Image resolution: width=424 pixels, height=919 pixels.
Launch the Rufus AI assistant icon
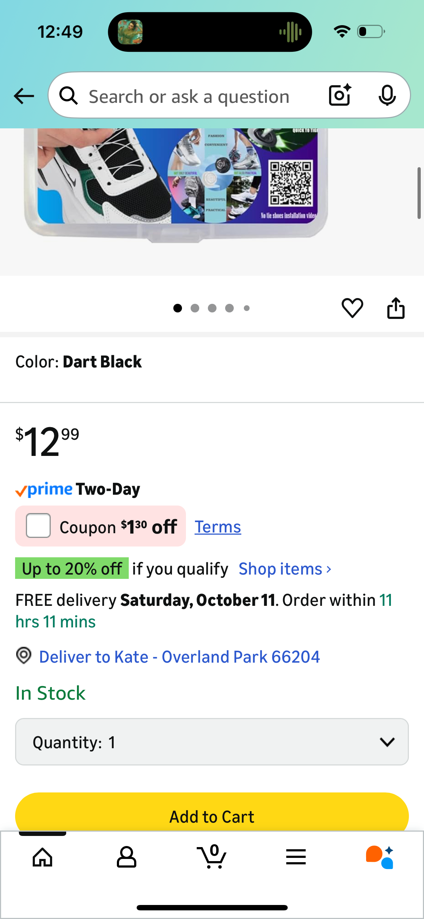click(x=380, y=857)
